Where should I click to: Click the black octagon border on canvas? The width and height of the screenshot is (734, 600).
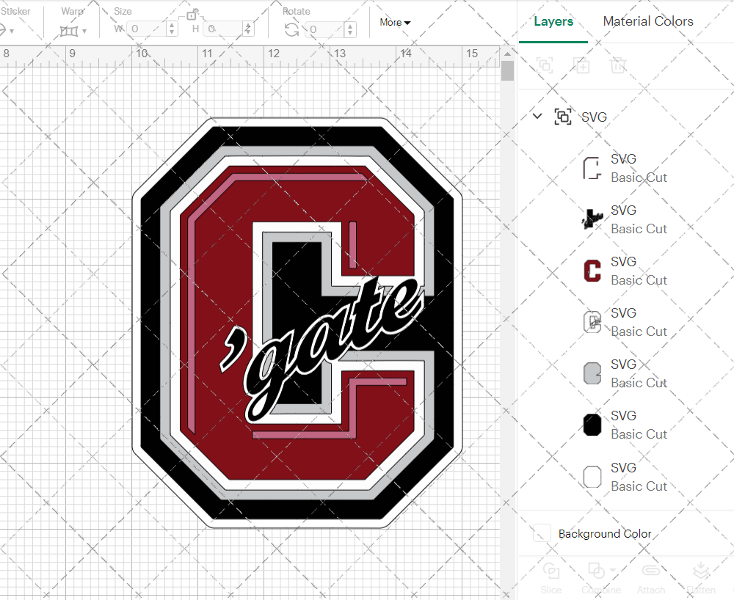tap(150, 323)
